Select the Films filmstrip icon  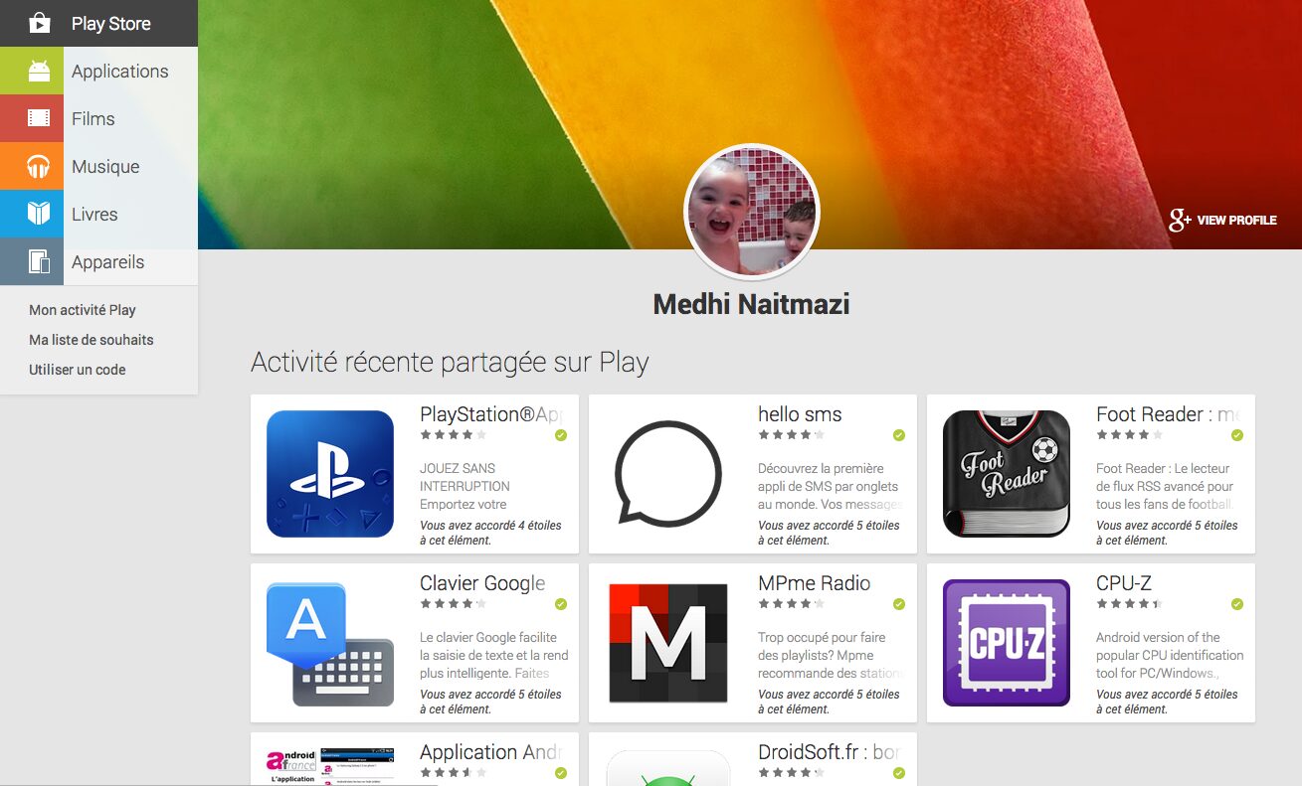click(39, 119)
